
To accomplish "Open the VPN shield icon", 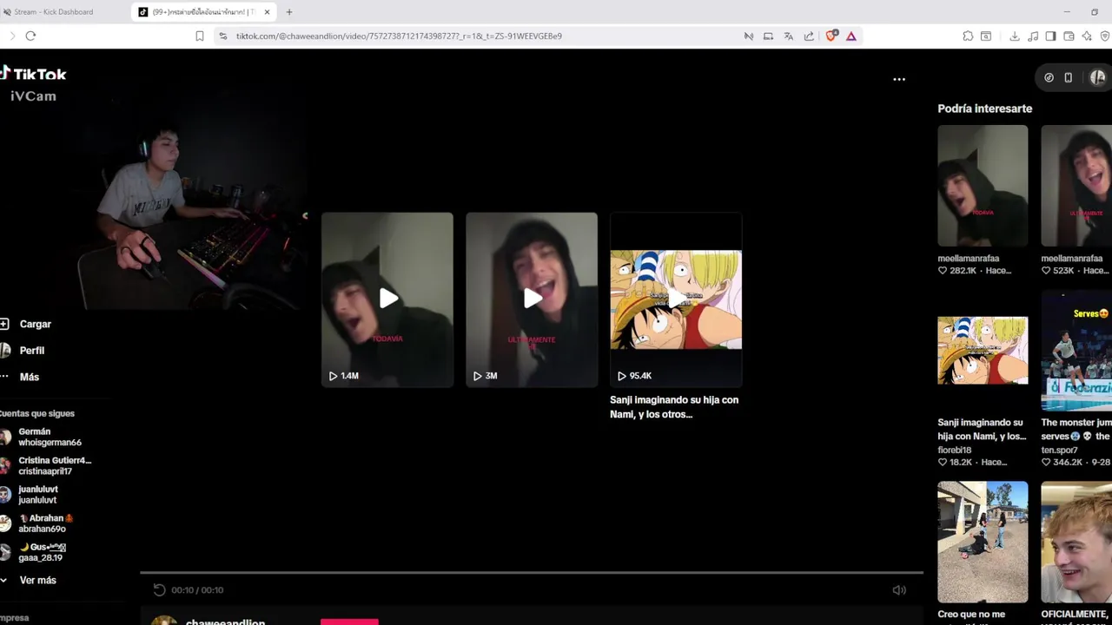I will coord(1105,36).
